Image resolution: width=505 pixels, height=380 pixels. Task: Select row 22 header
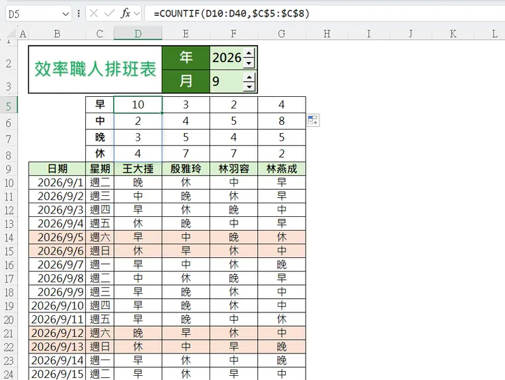(x=8, y=347)
